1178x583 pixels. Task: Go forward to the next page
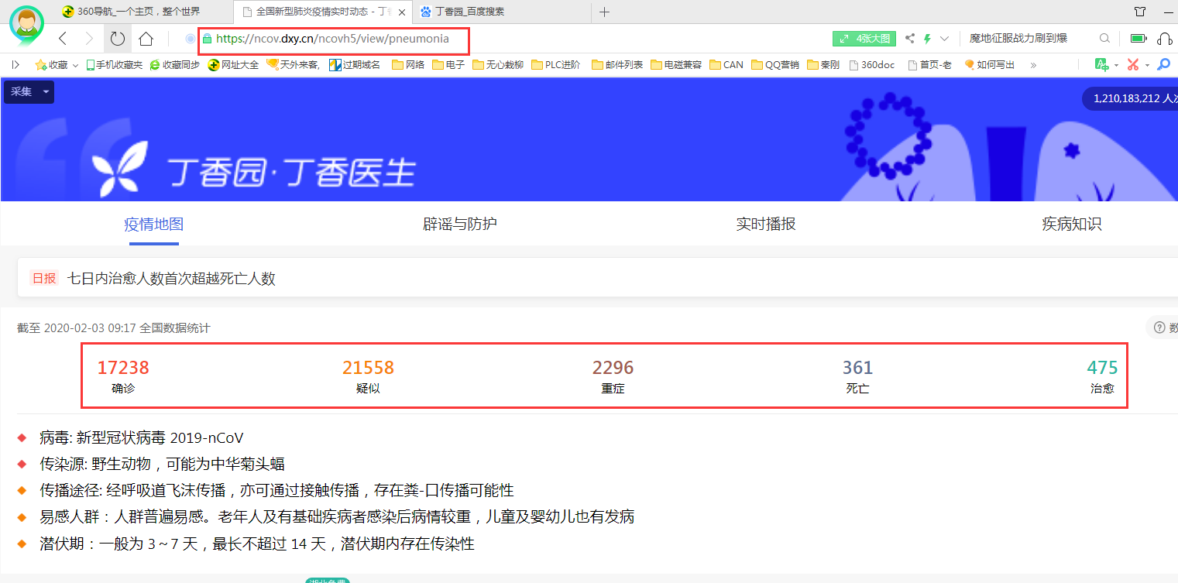coord(89,39)
